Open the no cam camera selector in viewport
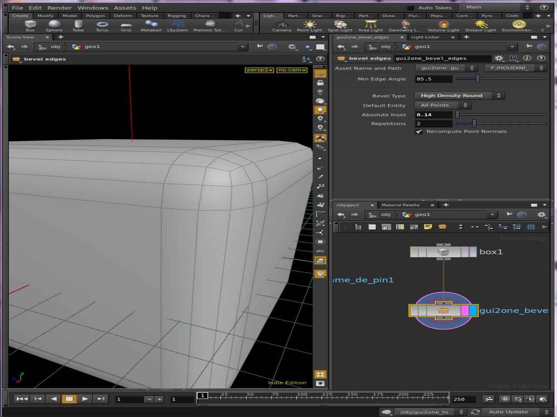 pos(292,69)
